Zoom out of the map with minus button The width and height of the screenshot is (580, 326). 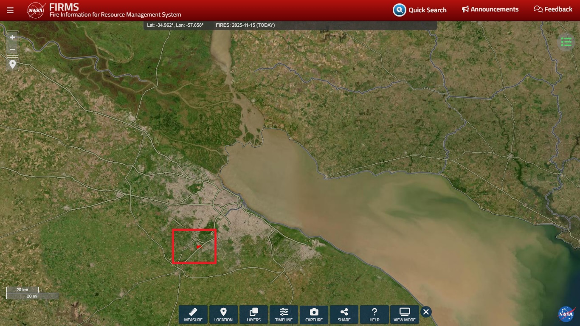tap(12, 50)
